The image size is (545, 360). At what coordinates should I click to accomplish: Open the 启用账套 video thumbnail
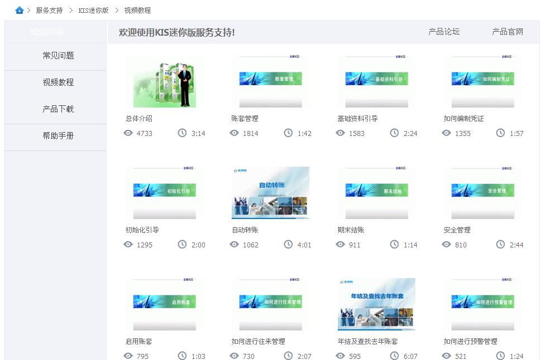click(x=165, y=304)
